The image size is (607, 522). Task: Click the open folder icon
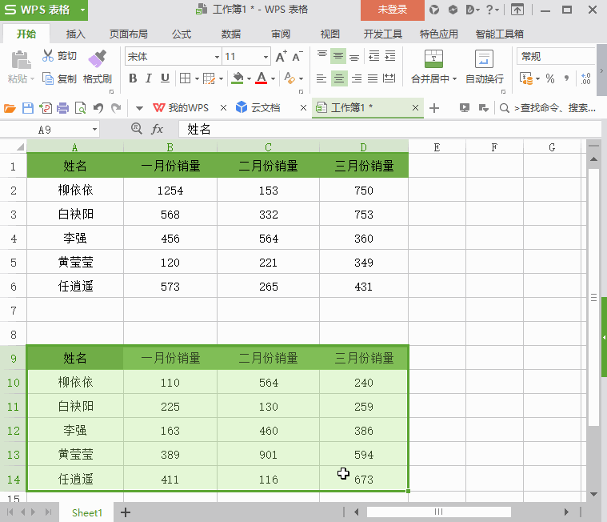click(10, 108)
